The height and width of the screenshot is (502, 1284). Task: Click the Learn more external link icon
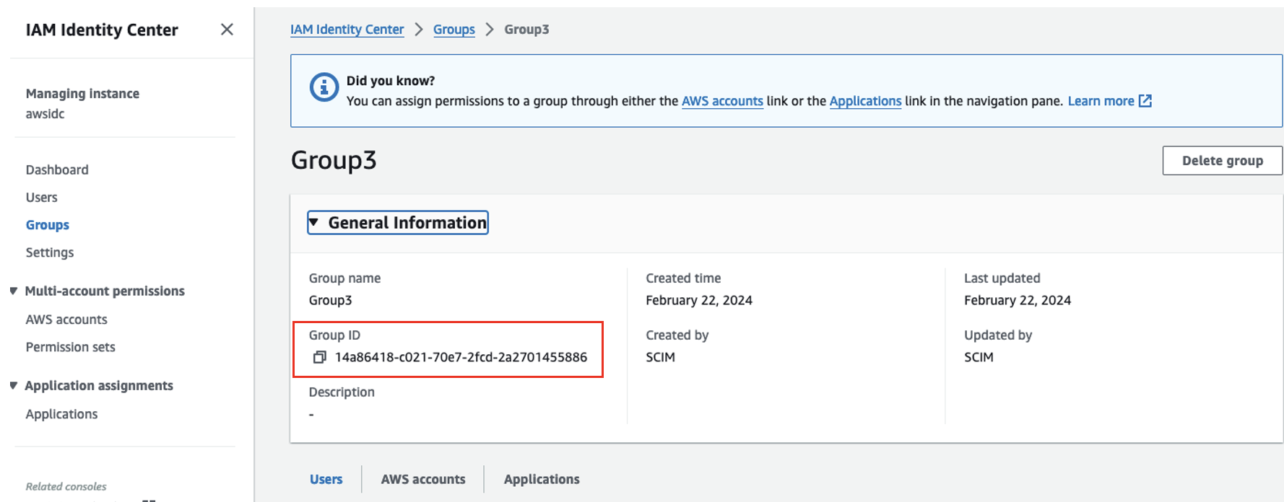(1145, 101)
